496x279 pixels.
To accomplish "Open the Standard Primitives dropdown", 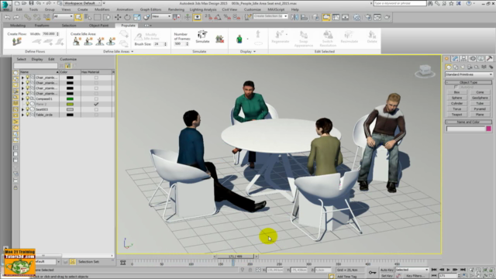I will [469, 74].
